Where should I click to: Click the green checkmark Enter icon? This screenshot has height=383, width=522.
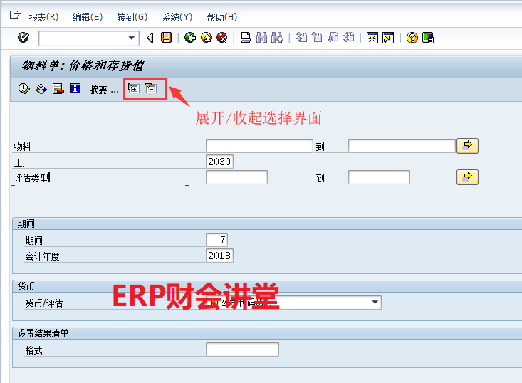(x=24, y=38)
